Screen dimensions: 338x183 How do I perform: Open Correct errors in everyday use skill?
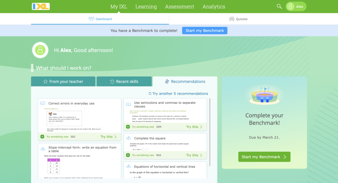[71, 103]
